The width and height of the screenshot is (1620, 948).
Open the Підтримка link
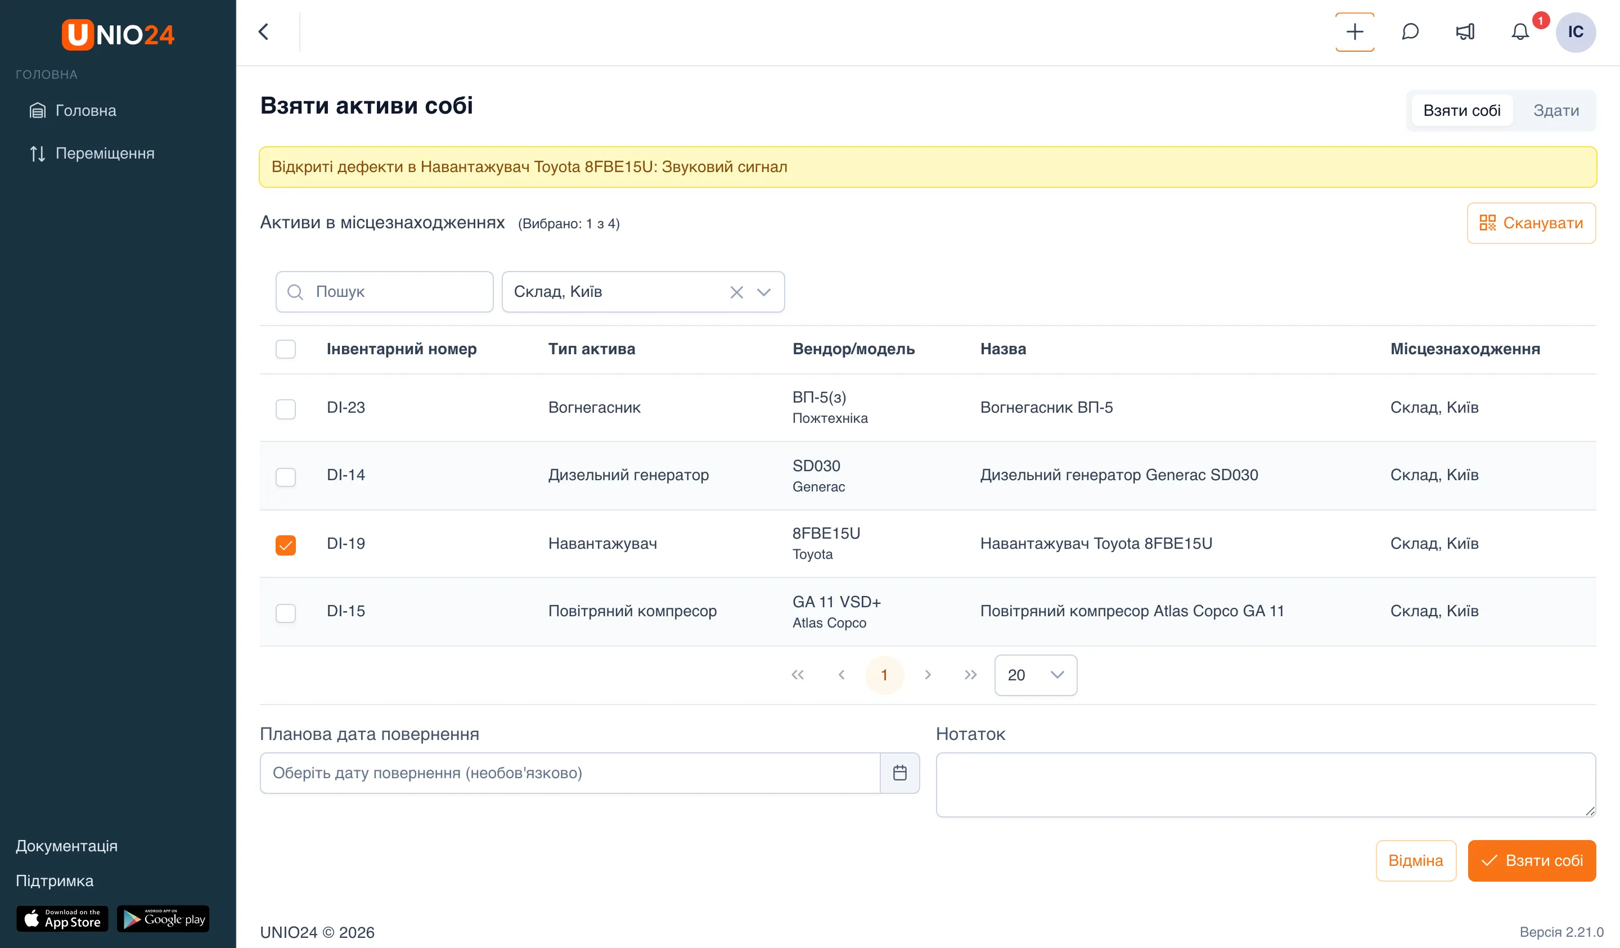coord(55,881)
